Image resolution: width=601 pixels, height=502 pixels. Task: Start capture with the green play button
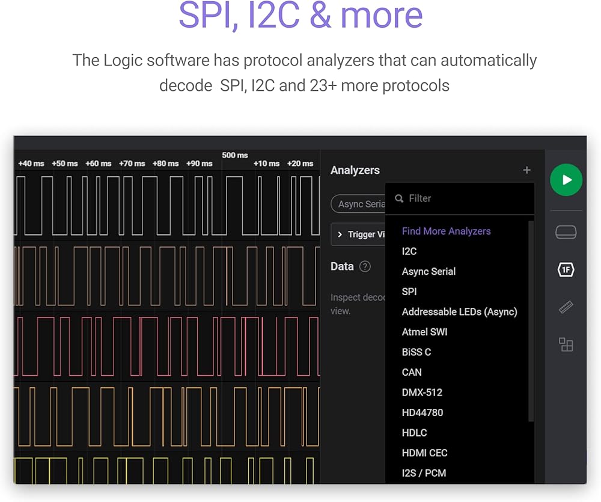[x=566, y=180]
